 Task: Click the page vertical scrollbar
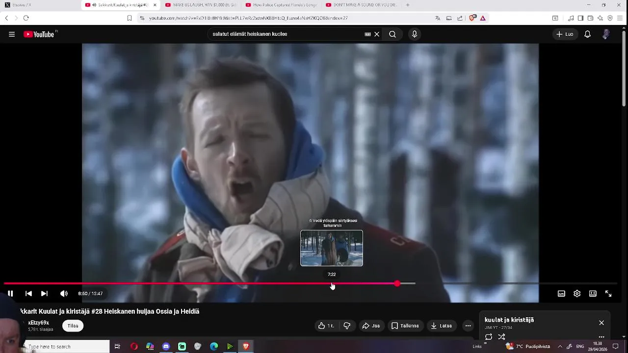click(x=624, y=69)
